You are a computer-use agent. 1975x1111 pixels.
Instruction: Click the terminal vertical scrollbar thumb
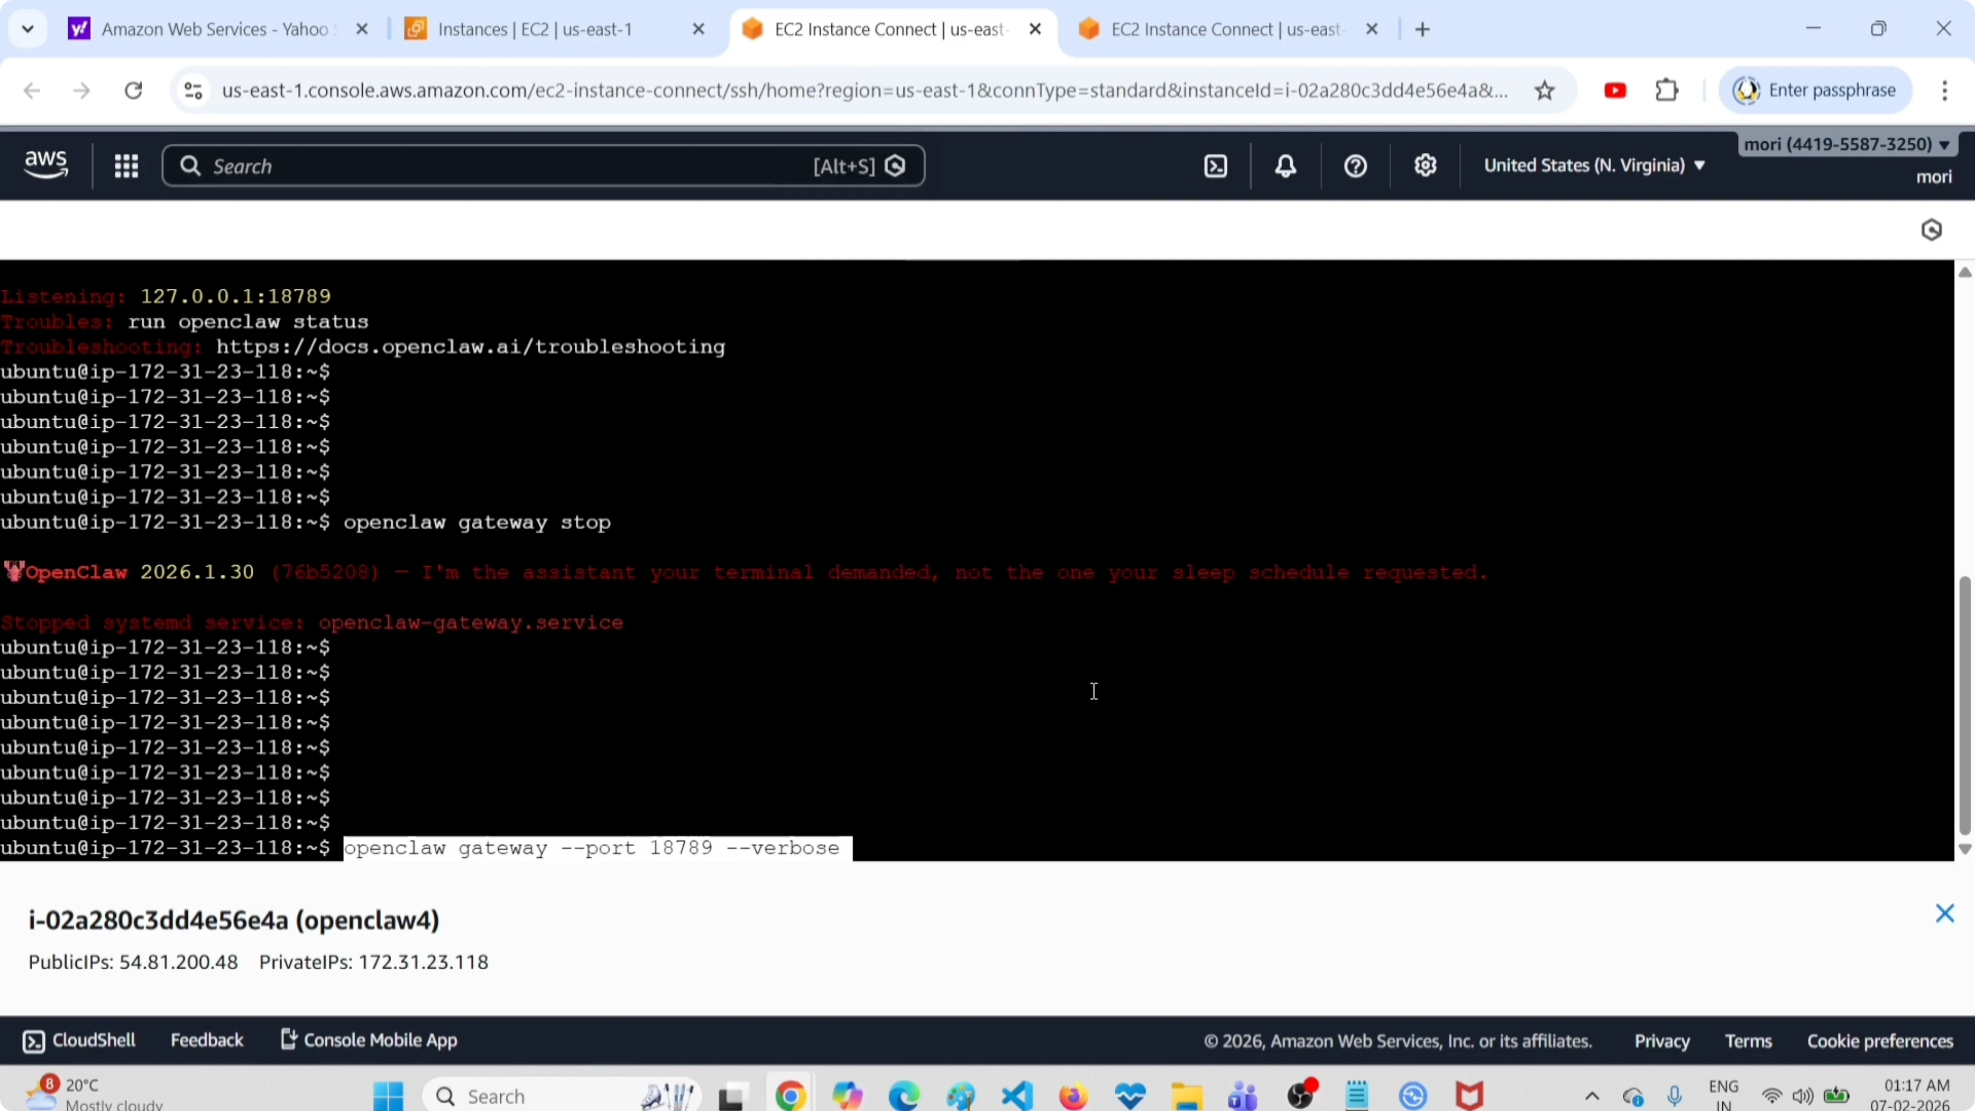(1964, 705)
